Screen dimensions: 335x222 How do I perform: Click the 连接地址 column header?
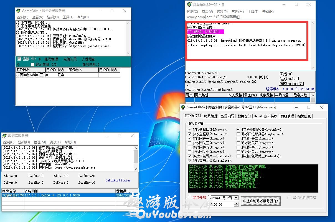tap(70, 191)
